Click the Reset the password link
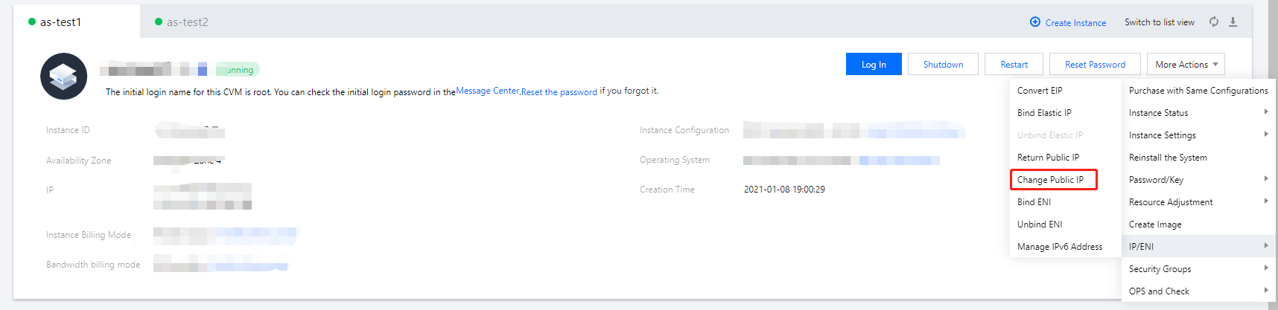Image resolution: width=1278 pixels, height=310 pixels. tap(559, 92)
